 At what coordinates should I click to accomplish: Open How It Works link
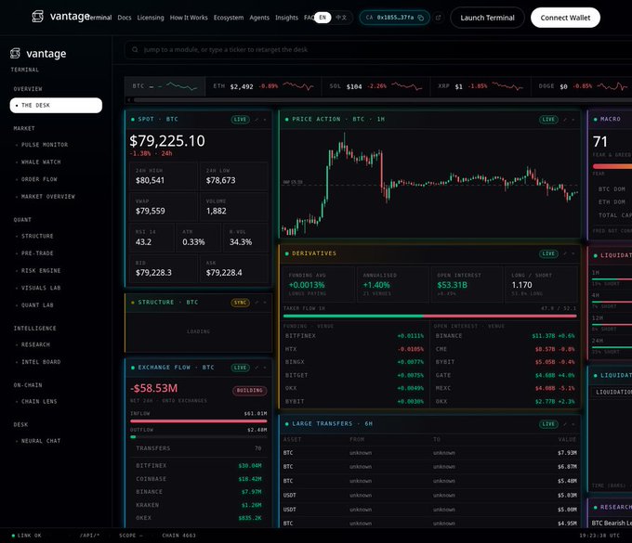189,18
